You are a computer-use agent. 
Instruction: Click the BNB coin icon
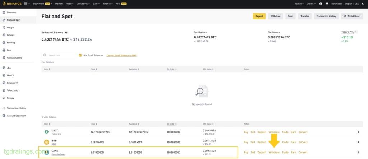point(46,142)
